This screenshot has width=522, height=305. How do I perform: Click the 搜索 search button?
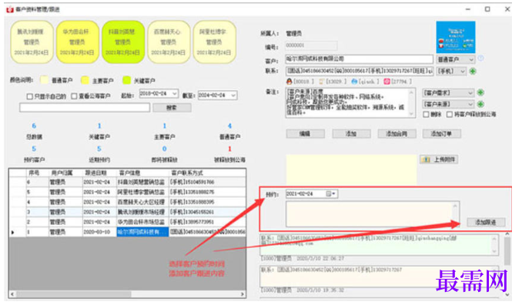coord(172,108)
